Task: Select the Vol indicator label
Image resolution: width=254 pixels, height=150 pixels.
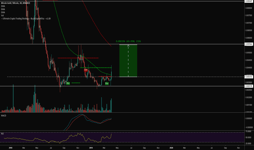Action: (x=2, y=16)
